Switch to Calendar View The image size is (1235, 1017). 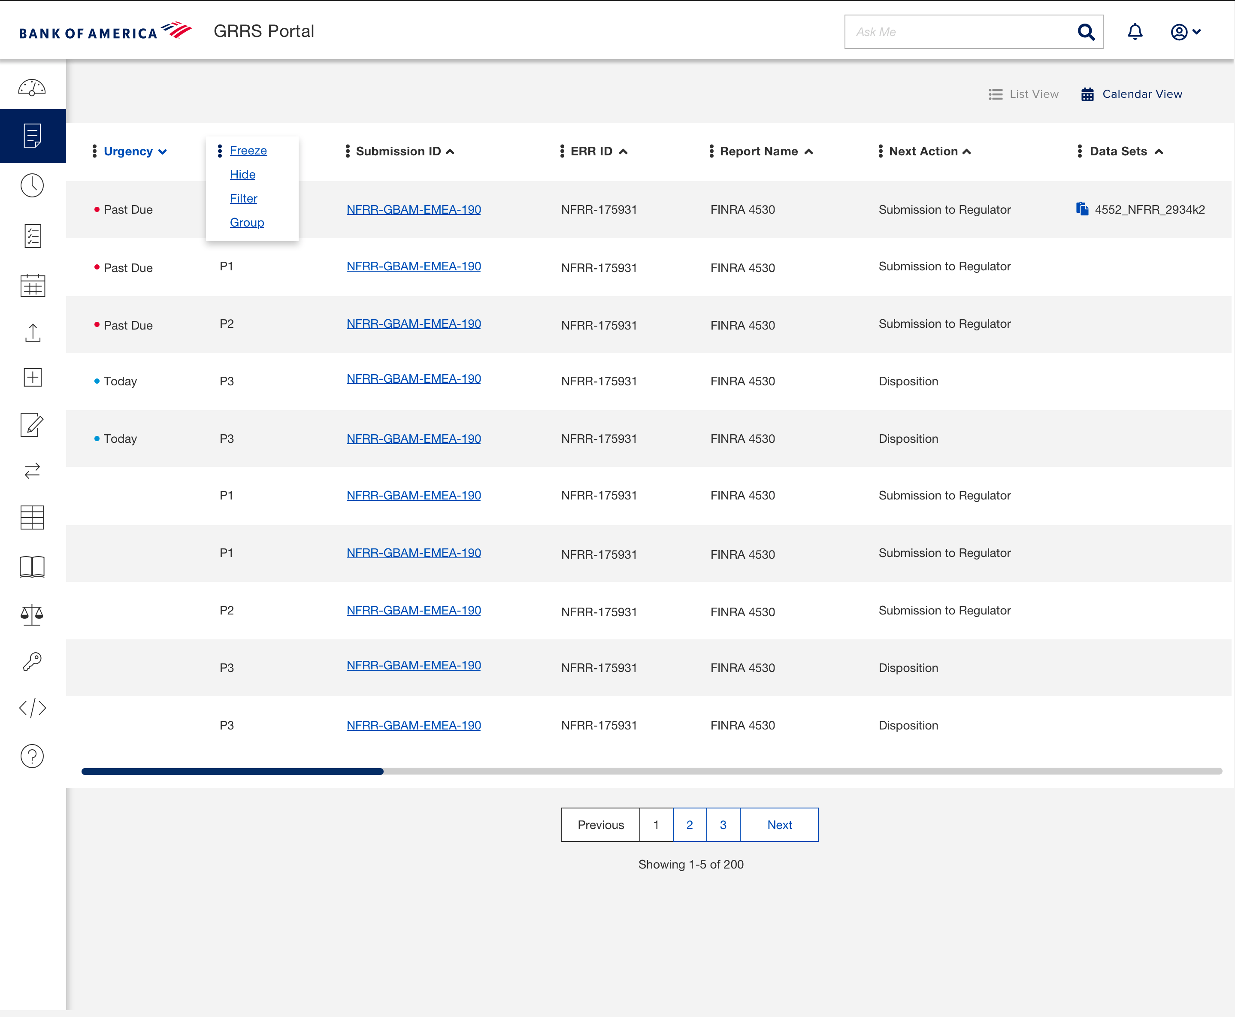click(x=1132, y=94)
